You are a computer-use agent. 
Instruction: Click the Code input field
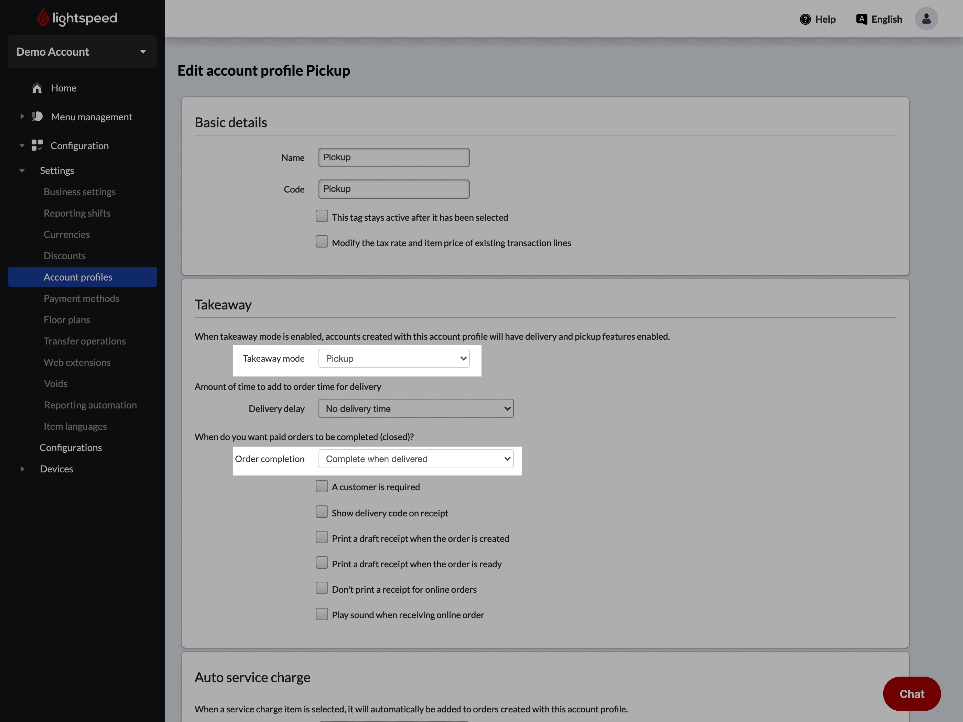click(394, 189)
